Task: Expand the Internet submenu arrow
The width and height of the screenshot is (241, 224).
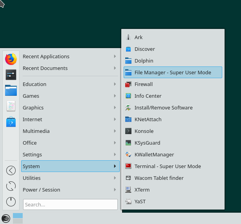Action: point(115,119)
